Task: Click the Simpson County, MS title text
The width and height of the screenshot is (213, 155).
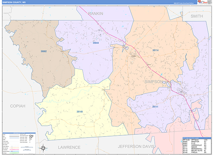Action: [x=14, y=2]
